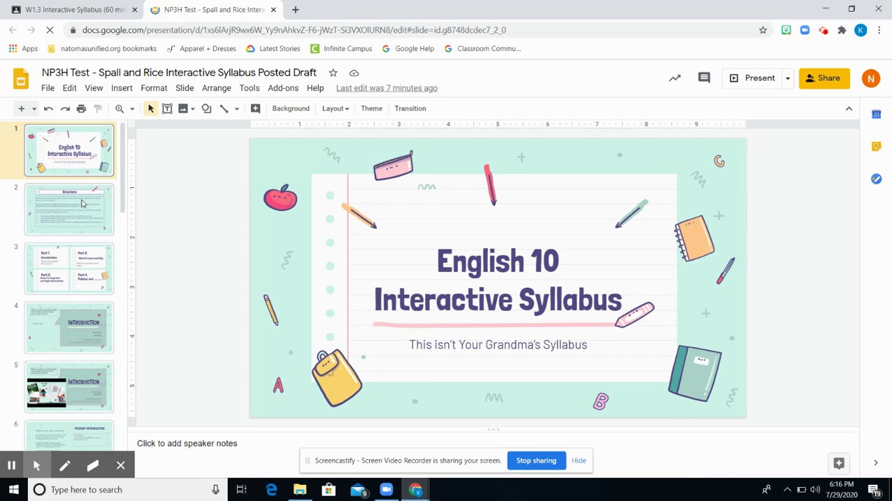Open the Insert menu
This screenshot has height=501, width=892.
(x=121, y=88)
